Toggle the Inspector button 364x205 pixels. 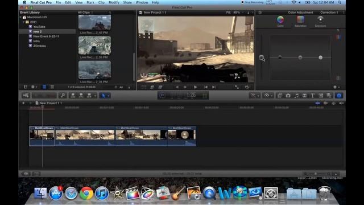(339, 96)
